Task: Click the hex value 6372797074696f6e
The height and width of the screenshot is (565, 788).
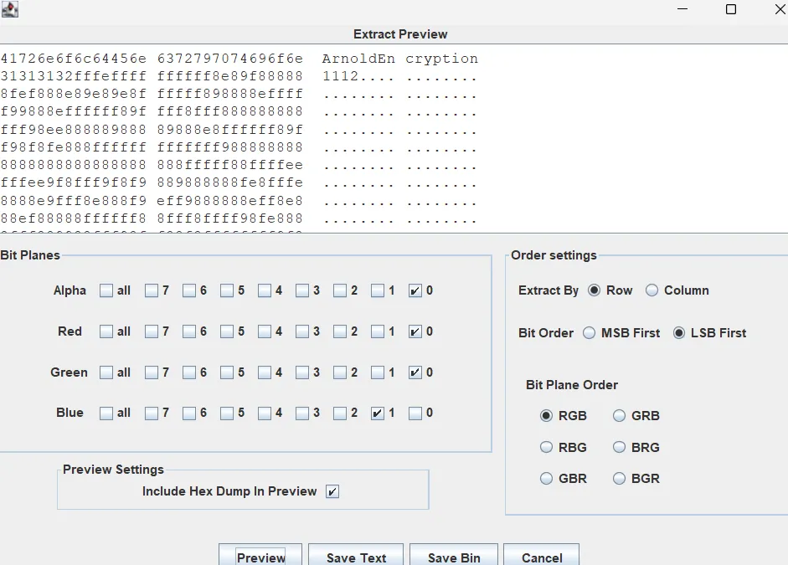Action: coord(230,59)
